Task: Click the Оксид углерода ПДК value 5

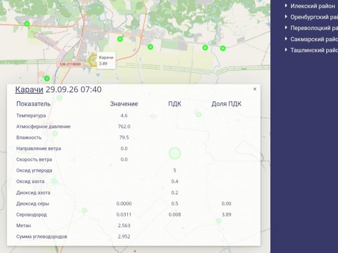Action: pyautogui.click(x=175, y=170)
